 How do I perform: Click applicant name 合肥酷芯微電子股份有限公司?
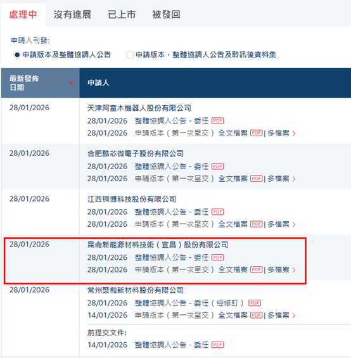pos(136,154)
